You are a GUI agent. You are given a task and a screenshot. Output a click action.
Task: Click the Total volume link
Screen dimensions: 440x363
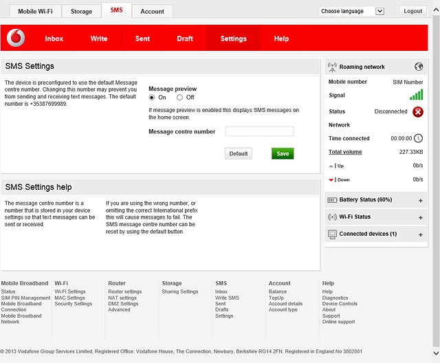pos(345,152)
